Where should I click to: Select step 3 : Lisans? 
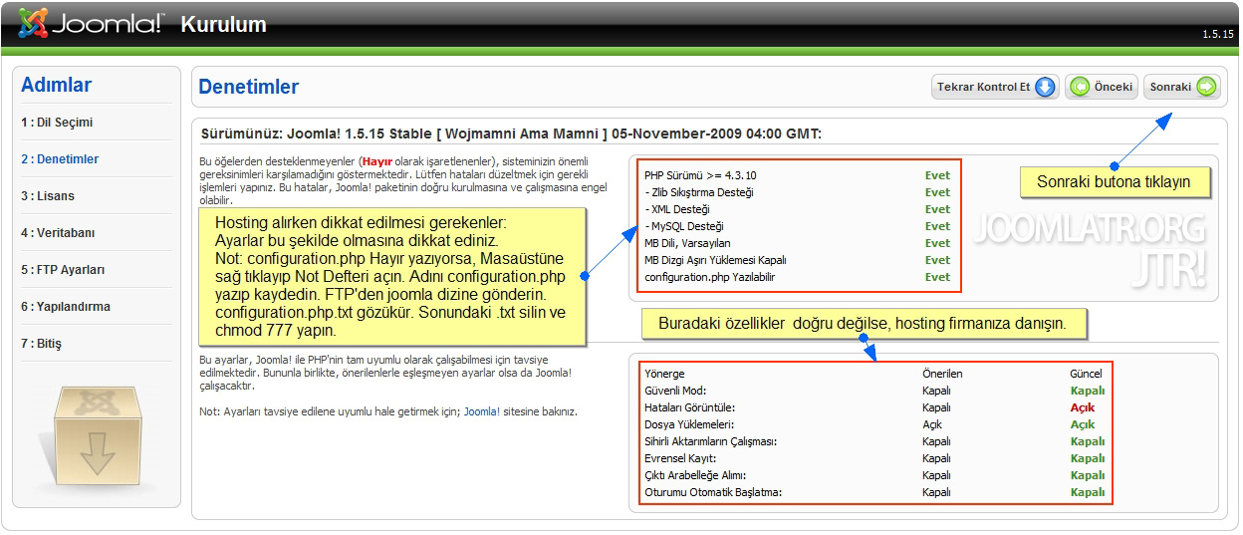48,196
